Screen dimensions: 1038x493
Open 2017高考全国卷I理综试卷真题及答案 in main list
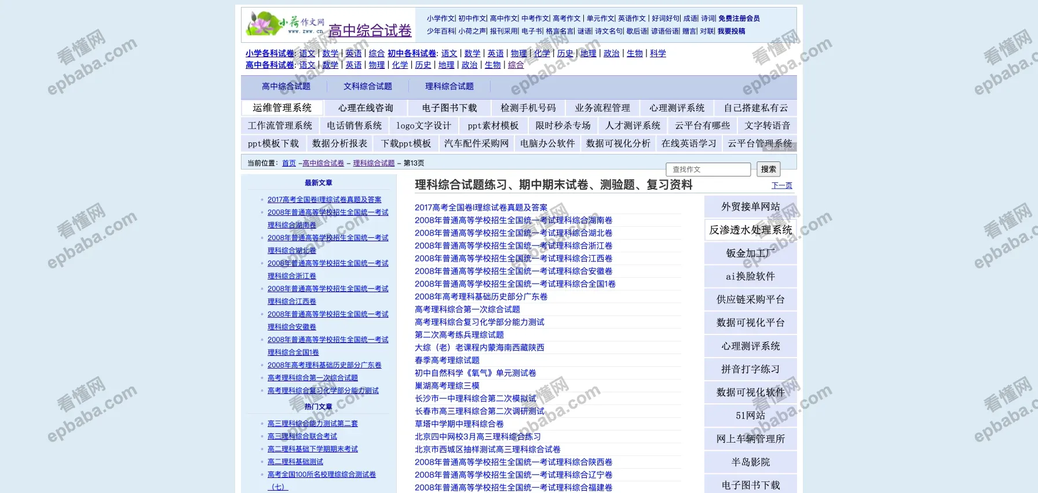point(481,207)
